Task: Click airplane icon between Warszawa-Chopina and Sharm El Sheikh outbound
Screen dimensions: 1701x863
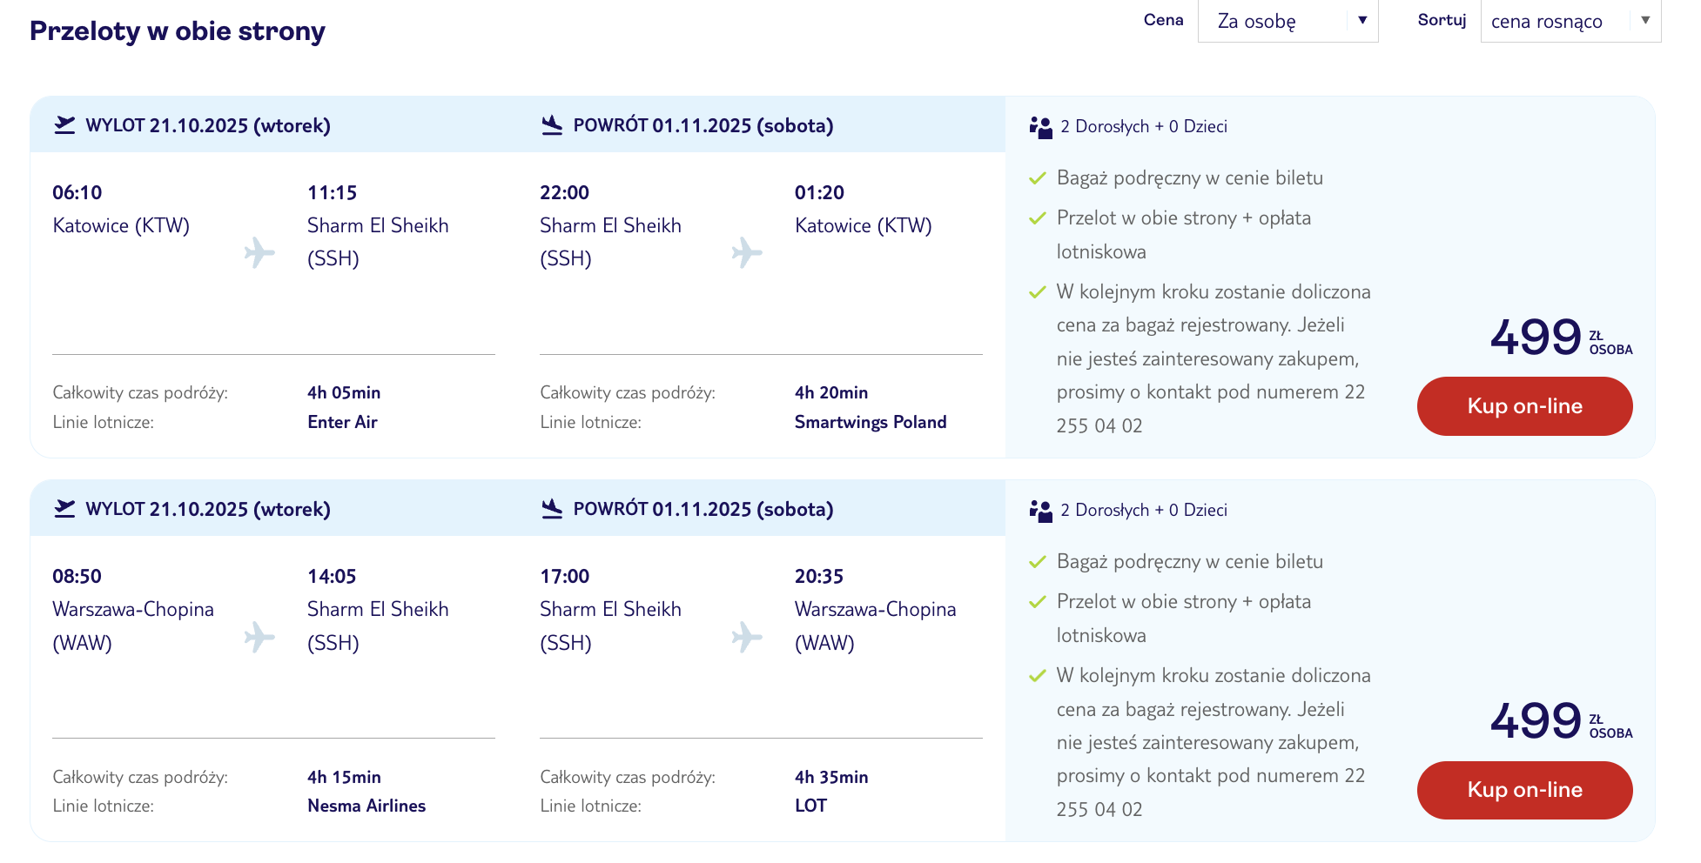Action: point(259,637)
